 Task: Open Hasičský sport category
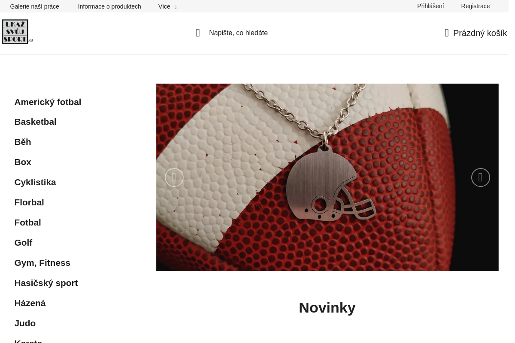(x=46, y=283)
